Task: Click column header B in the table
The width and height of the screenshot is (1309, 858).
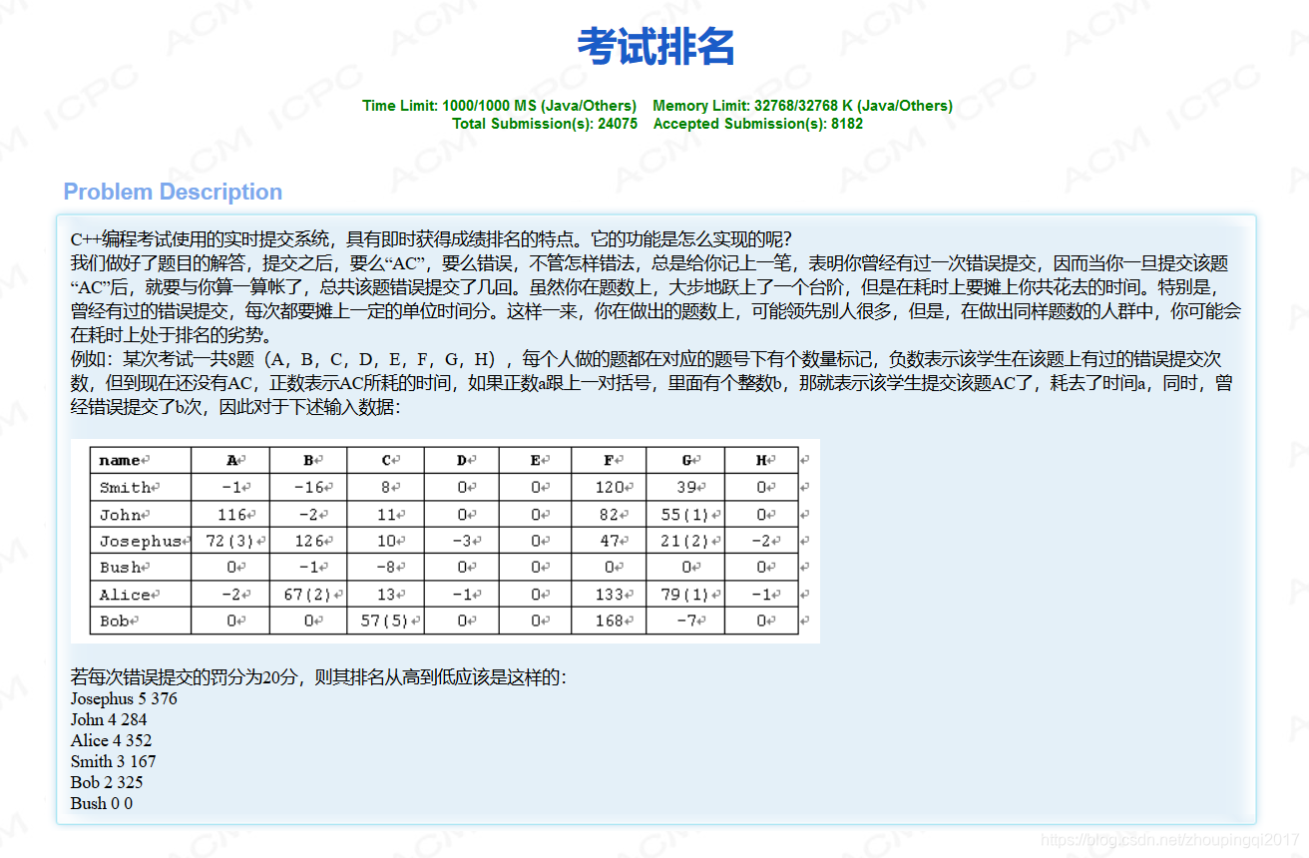Action: pyautogui.click(x=308, y=460)
